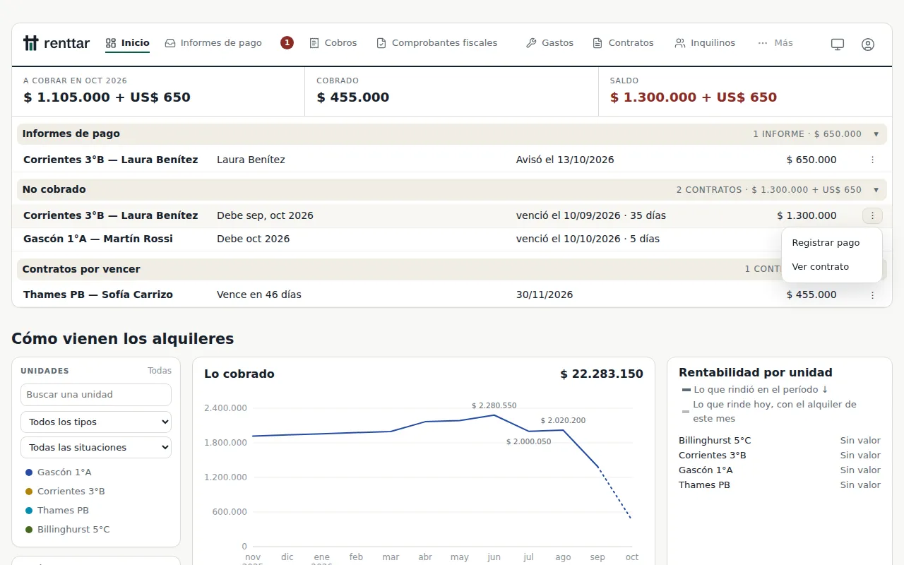
Task: Open three-dot menu for Thames PB contract
Action: click(x=872, y=295)
